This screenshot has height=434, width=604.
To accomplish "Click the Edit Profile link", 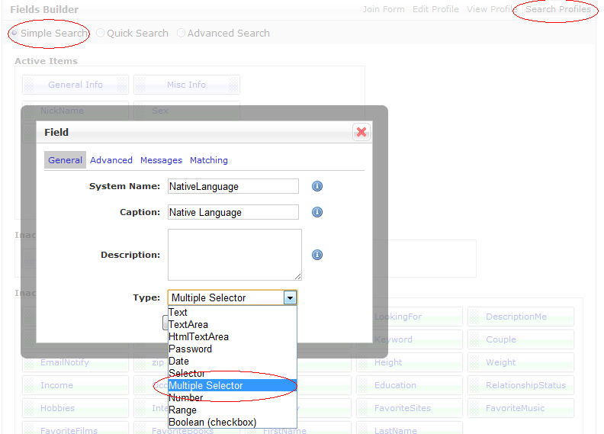I will click(435, 9).
